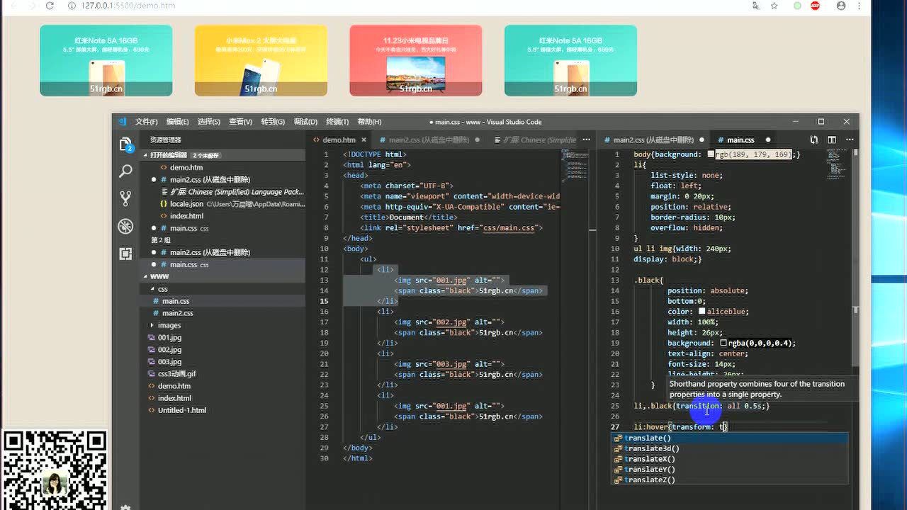Split the right editor group with split icon
Image resolution: width=907 pixels, height=510 pixels.
coord(831,140)
